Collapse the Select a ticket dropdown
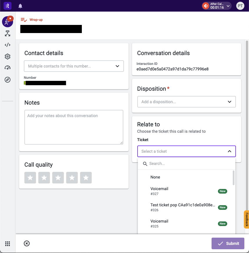Viewport: 249px width, 253px height. click(229, 151)
